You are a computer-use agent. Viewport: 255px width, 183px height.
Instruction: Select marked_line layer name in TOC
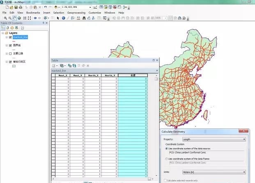point(21,37)
